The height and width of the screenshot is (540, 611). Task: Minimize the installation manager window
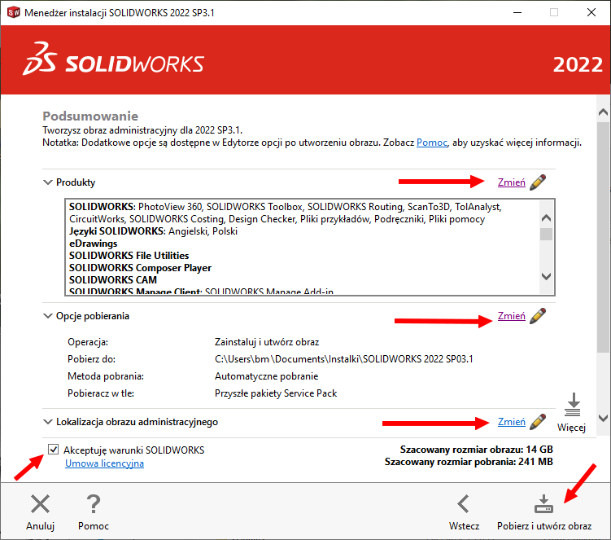pyautogui.click(x=517, y=12)
